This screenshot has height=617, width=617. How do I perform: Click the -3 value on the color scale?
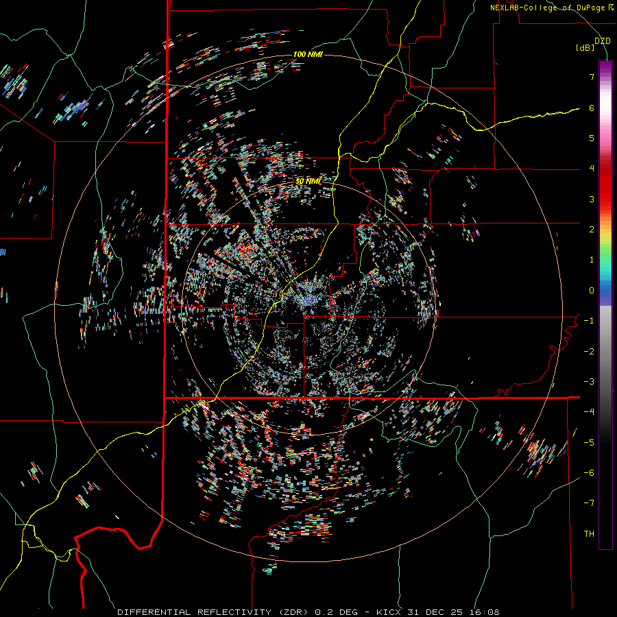click(589, 382)
